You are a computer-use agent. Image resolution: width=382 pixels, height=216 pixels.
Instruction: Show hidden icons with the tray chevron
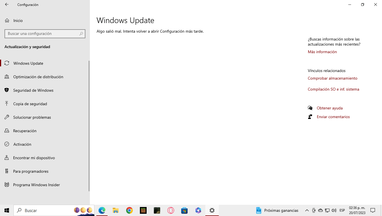pos(307,210)
